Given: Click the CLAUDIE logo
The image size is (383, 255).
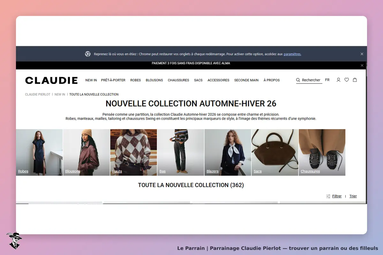Looking at the screenshot, I should pyautogui.click(x=51, y=80).
